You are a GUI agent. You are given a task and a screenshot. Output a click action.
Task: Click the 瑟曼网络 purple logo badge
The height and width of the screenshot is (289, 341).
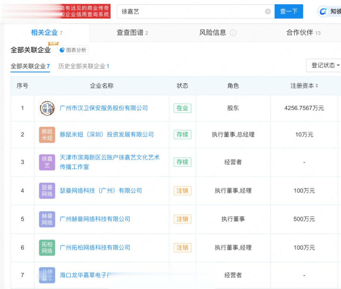tap(47, 190)
